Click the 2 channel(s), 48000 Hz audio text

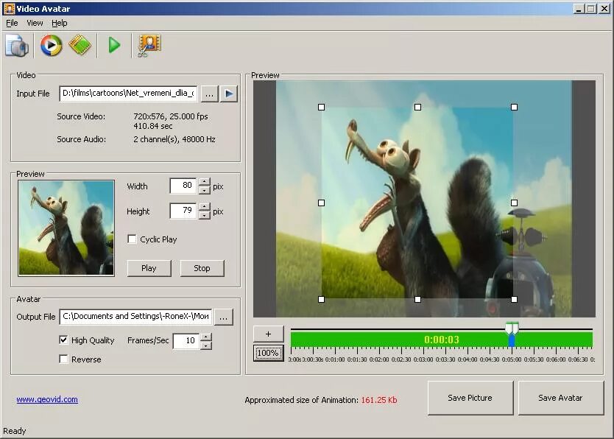174,139
